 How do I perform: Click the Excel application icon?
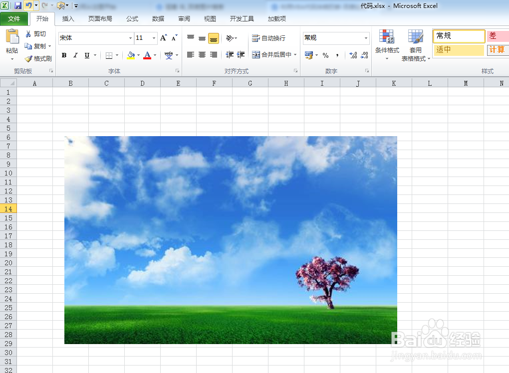coord(5,5)
